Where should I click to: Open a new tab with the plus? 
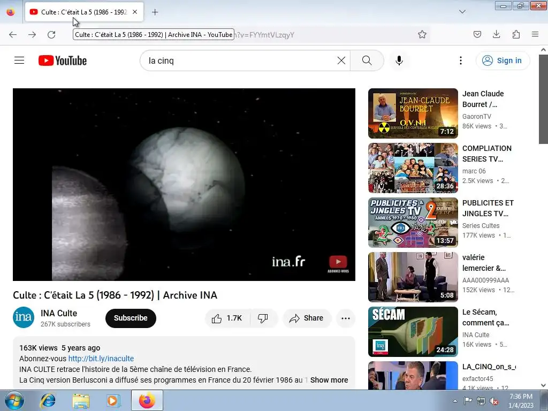pyautogui.click(x=155, y=12)
